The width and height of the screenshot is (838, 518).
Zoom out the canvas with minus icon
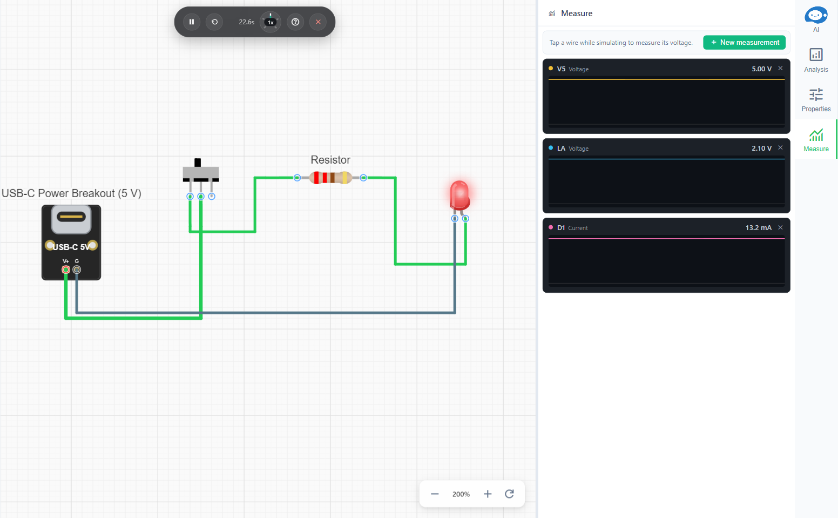[x=435, y=494]
